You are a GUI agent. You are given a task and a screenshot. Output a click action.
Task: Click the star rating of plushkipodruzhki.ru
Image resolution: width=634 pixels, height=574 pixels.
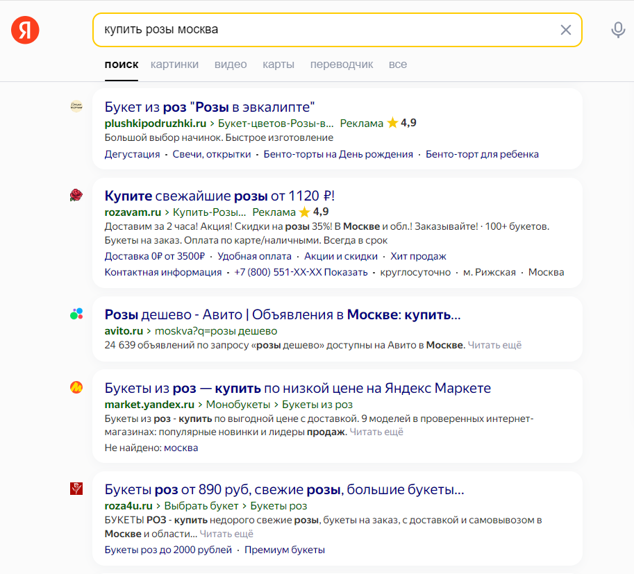[x=401, y=123]
